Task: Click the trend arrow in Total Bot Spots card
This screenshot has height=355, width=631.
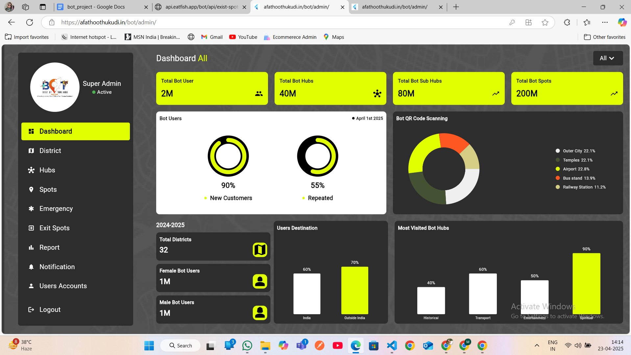Action: click(614, 94)
